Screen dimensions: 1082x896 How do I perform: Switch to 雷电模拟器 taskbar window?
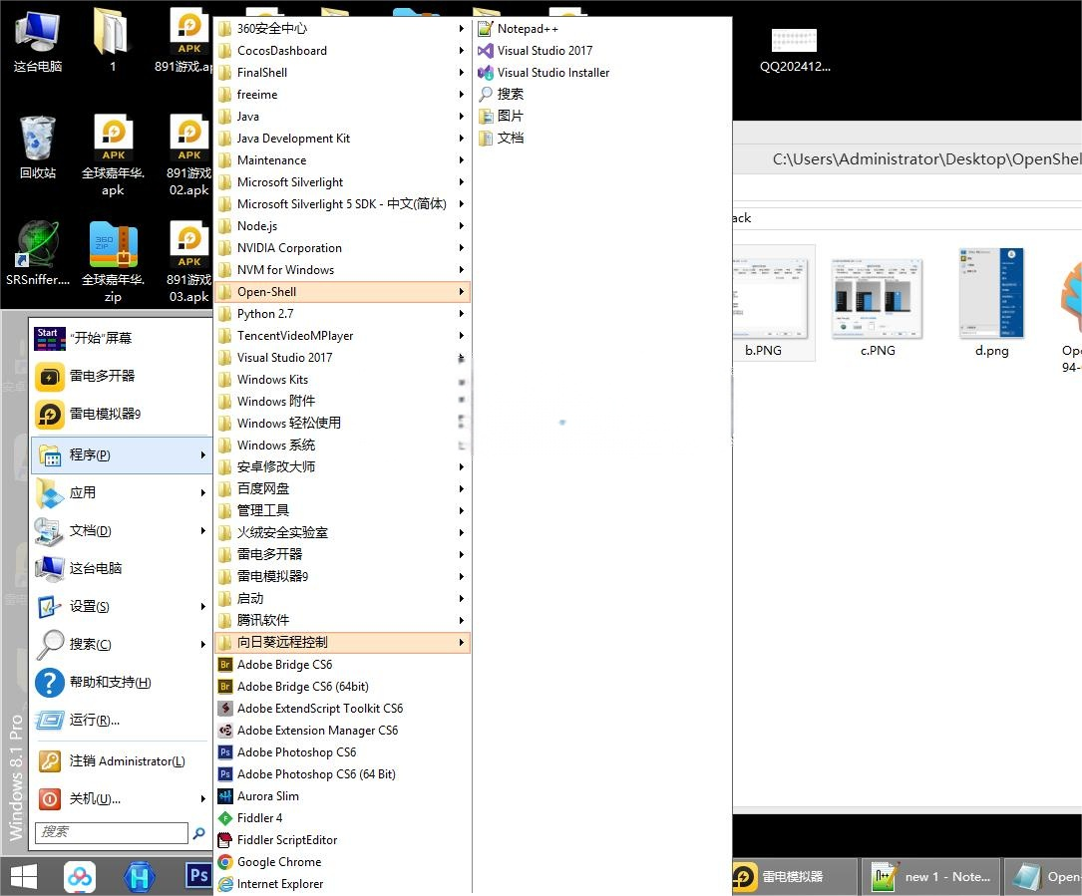[x=794, y=877]
